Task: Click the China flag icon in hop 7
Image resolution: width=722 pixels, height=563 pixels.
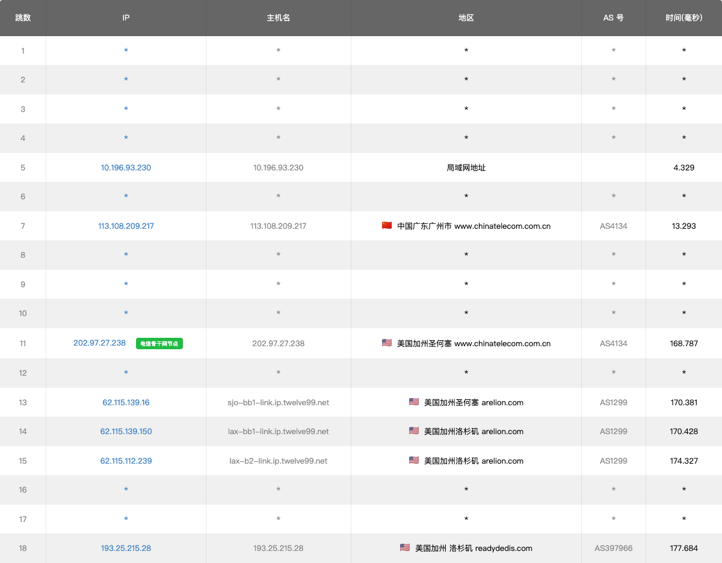Action: pyautogui.click(x=387, y=226)
